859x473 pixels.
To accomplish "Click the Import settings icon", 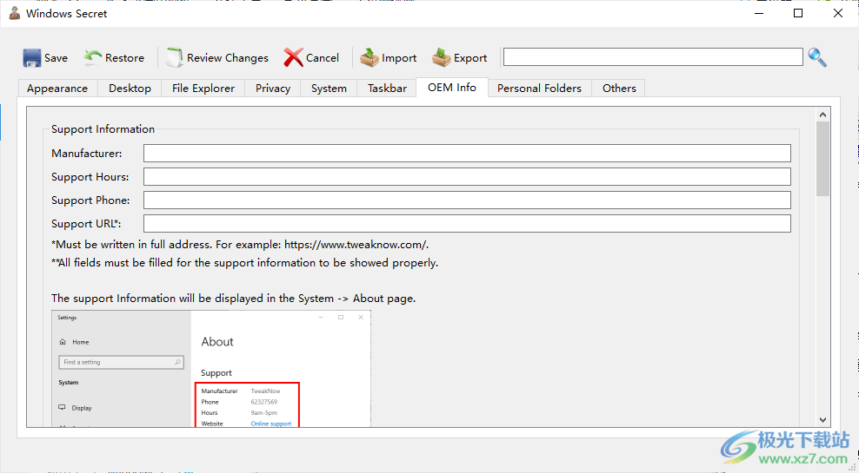I will click(x=370, y=58).
